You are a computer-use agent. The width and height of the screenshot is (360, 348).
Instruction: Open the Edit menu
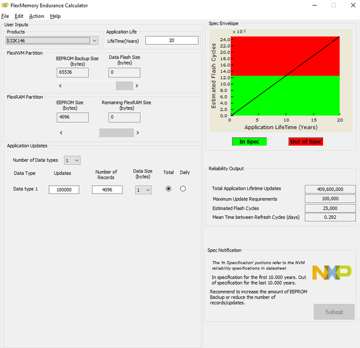click(x=19, y=16)
